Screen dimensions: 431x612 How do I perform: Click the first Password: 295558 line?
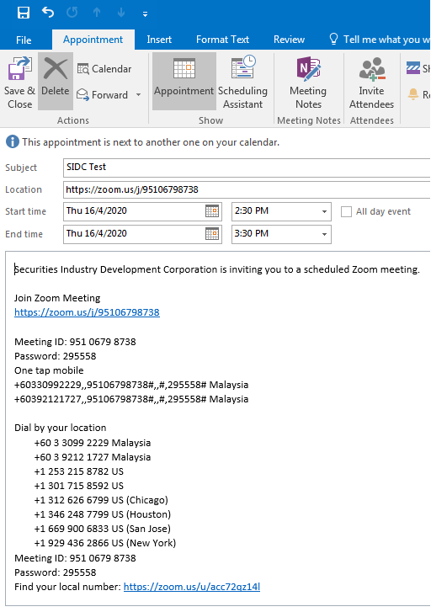pyautogui.click(x=55, y=356)
